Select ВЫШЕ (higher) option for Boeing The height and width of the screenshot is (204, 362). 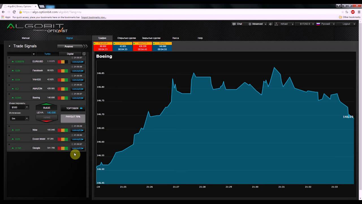[x=47, y=107]
